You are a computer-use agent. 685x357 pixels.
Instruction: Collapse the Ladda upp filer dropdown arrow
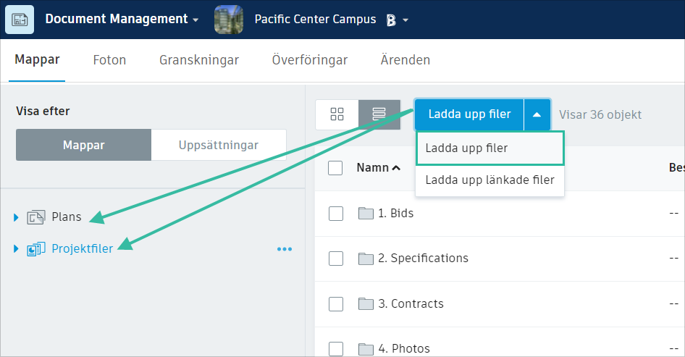pos(537,114)
